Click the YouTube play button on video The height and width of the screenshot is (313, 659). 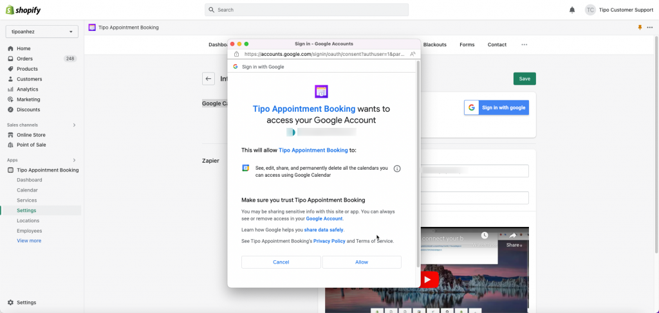pos(427,280)
